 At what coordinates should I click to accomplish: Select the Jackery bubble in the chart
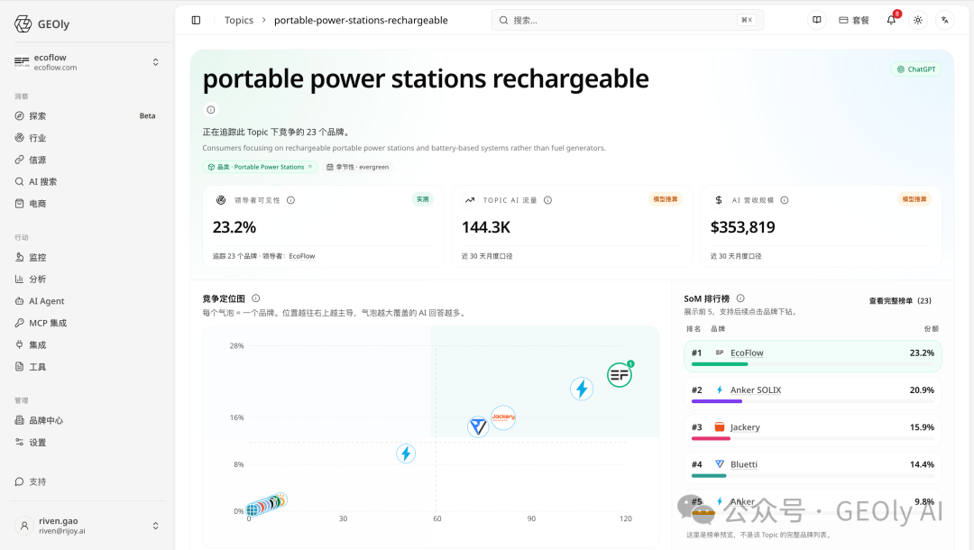click(x=503, y=417)
